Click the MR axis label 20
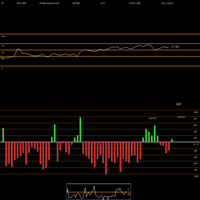200x200 pixels. (195, 138)
